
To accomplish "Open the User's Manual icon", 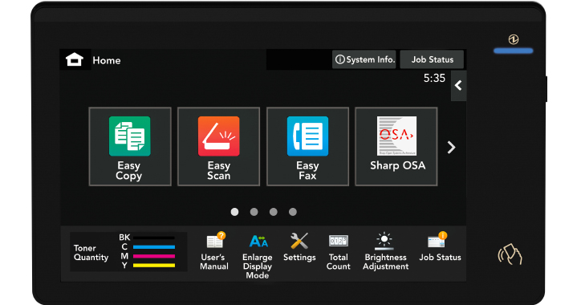I will tap(214, 252).
